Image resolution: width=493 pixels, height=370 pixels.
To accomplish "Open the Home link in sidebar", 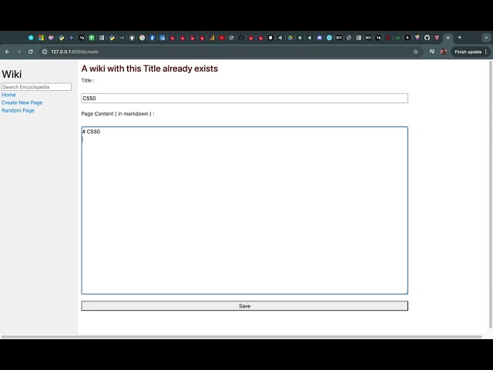I will tap(8, 95).
